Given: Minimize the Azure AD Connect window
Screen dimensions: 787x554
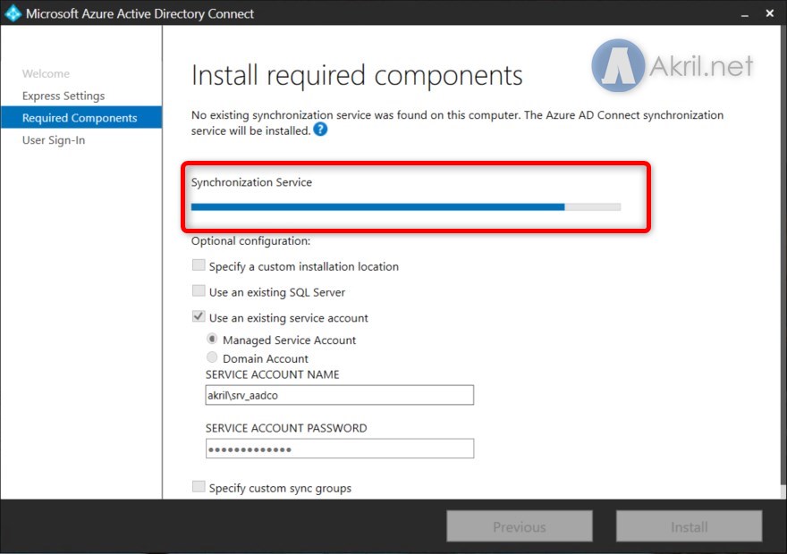Looking at the screenshot, I should coord(745,14).
